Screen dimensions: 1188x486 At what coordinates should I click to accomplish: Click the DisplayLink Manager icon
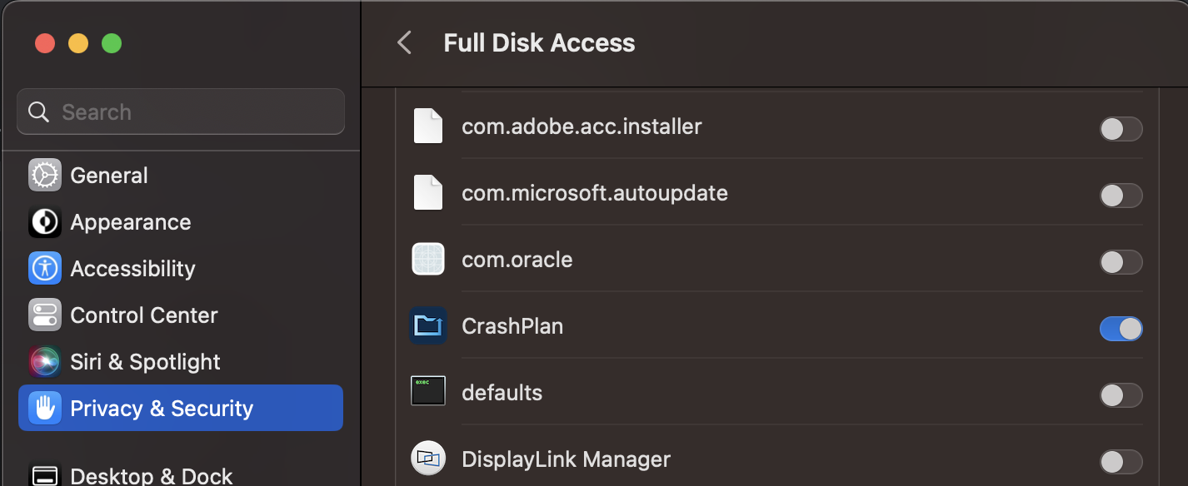427,459
